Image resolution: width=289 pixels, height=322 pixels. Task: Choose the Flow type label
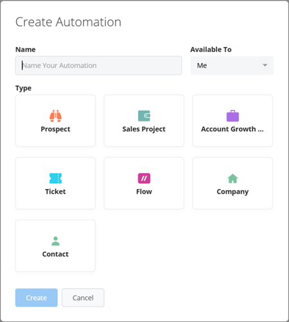point(144,192)
